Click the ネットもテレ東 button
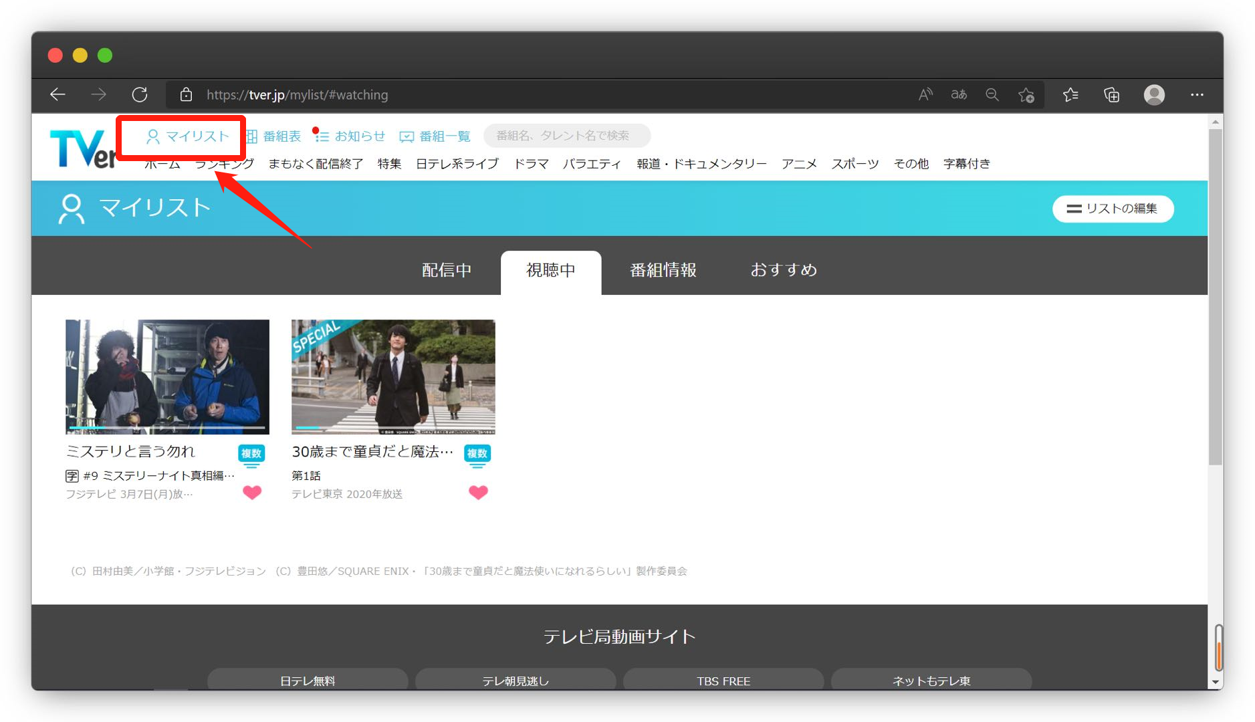 (931, 679)
